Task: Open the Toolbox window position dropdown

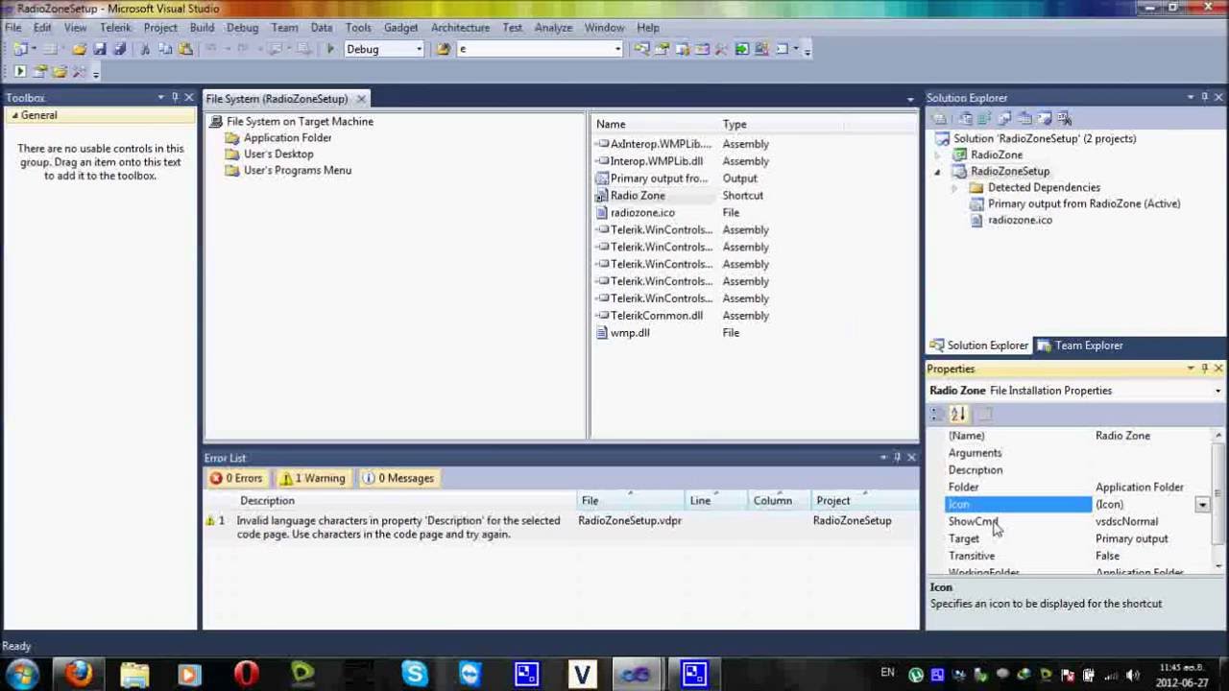Action: (161, 97)
